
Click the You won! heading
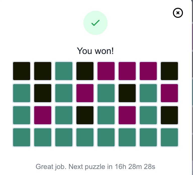[95, 51]
